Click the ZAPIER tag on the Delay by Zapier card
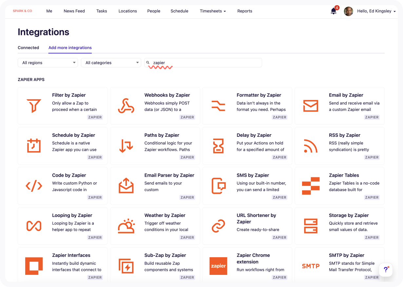The width and height of the screenshot is (403, 287). pos(279,157)
